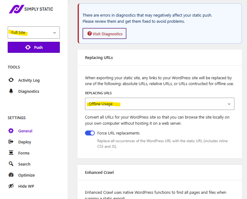Click the Visit Diagnostics button

coord(104,33)
